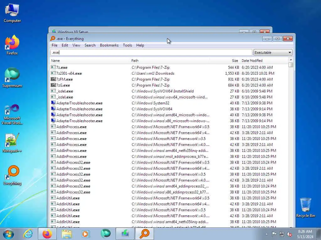This screenshot has width=321, height=240.
Task: Open the Recycle Bin
Action: (305, 207)
